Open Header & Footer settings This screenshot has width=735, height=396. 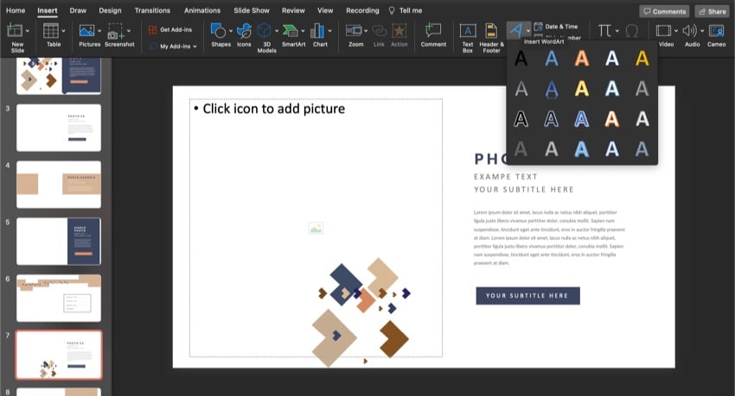tap(491, 31)
